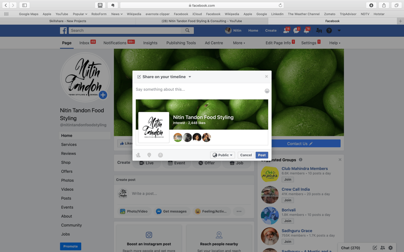Screen dimensions: 404x252
Task: Click the Safari address bar showing facebook.com
Action: [202, 5]
